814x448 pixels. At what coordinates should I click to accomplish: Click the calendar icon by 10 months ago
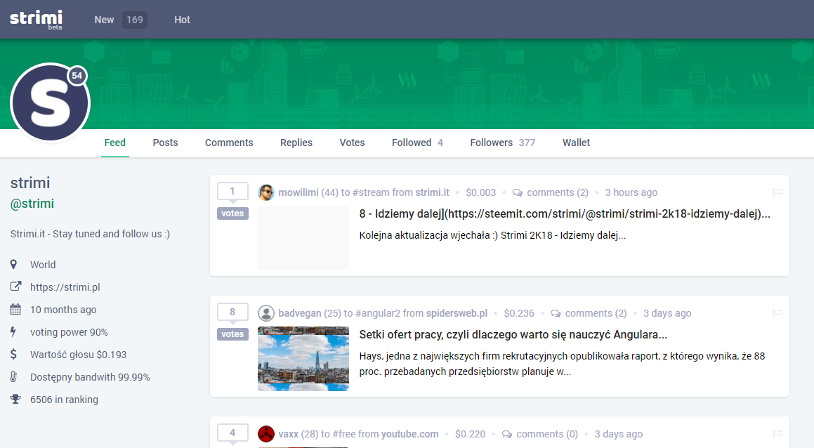click(x=15, y=310)
